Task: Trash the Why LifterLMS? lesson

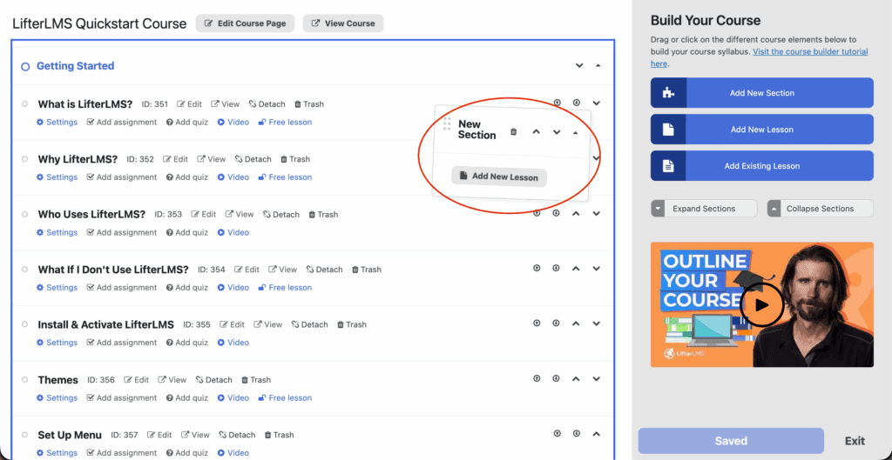Action: tap(295, 159)
